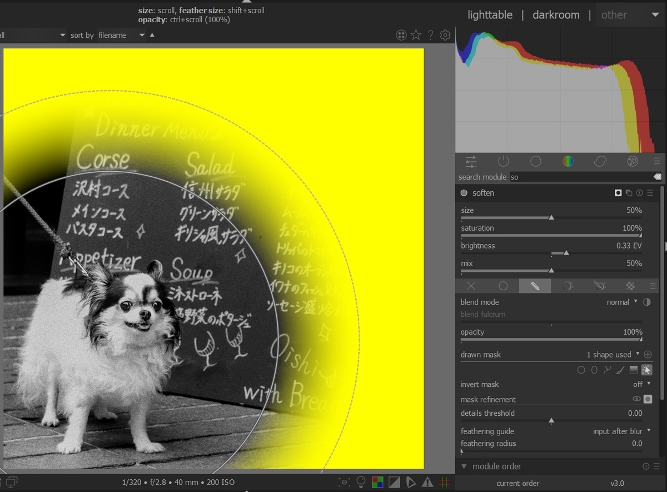The width and height of the screenshot is (667, 492).
Task: Clear the search module text field
Action: 658,177
